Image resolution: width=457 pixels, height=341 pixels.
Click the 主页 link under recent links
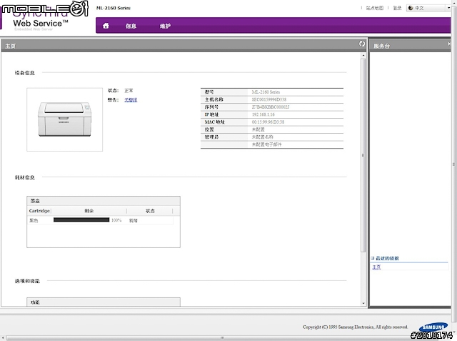click(376, 267)
